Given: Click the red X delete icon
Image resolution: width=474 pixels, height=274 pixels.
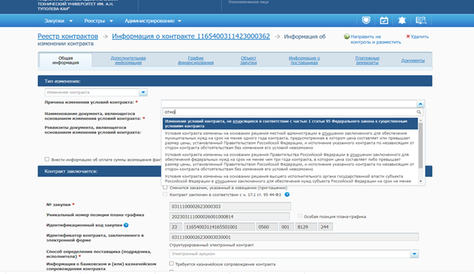Looking at the screenshot, I should 408,36.
